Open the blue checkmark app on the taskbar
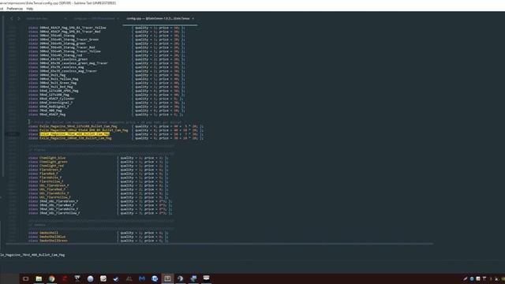505x284 pixels. (116, 278)
